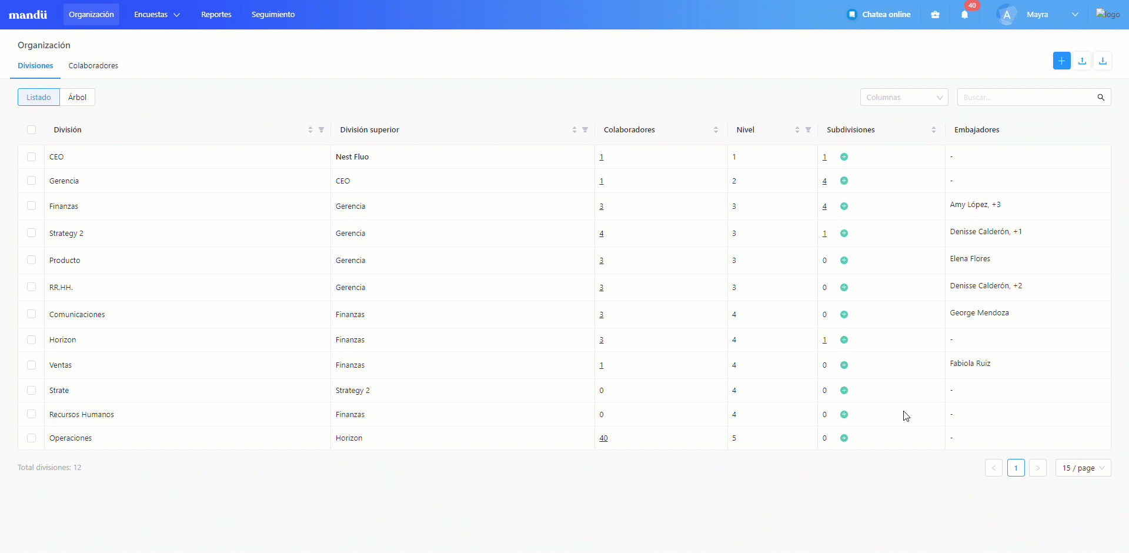Filter the División superior column
The width and height of the screenshot is (1129, 553).
coord(585,130)
